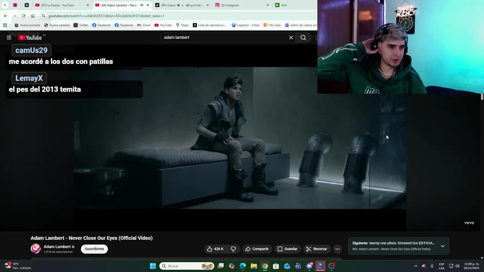Subscribe with the Suscribirme button

point(94,249)
